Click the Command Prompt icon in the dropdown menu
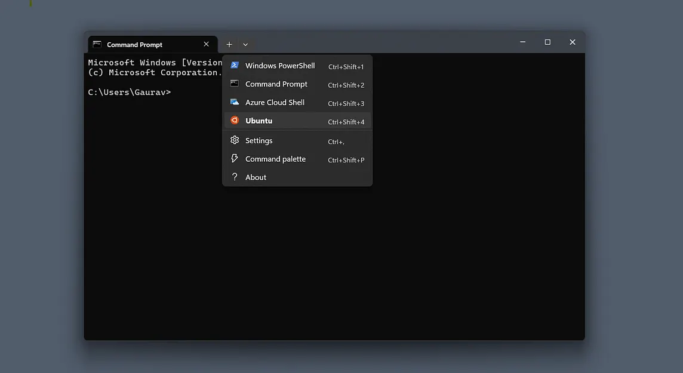This screenshot has height=373, width=683. tap(235, 84)
